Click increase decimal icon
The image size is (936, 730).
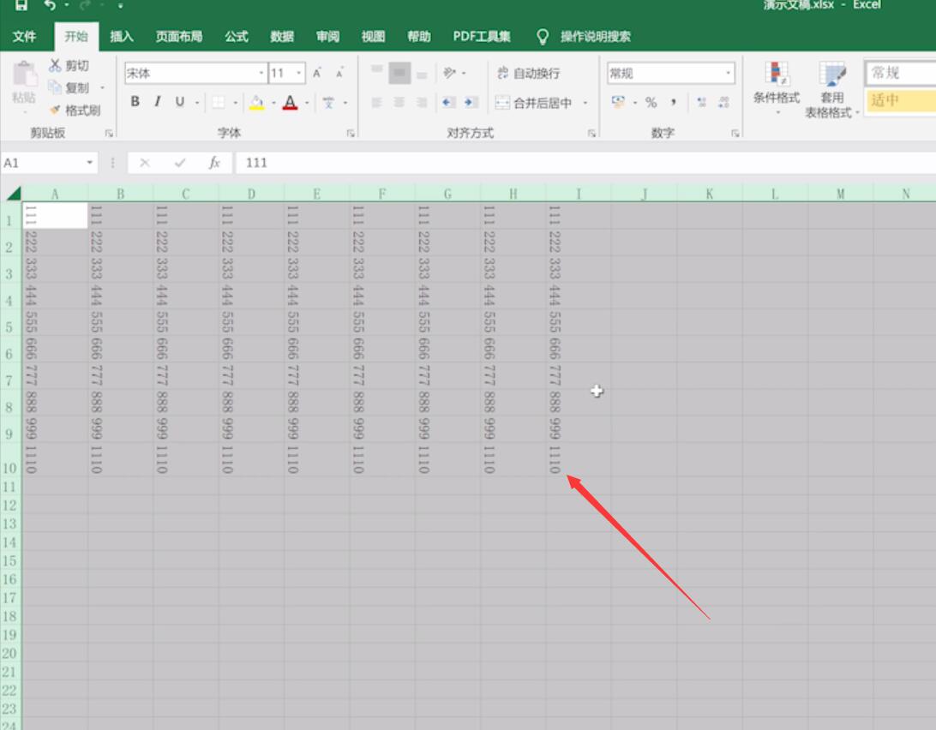pos(701,102)
